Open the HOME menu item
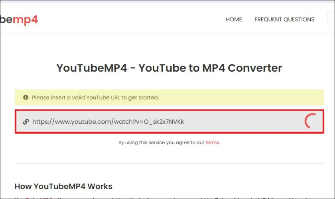 click(x=234, y=20)
